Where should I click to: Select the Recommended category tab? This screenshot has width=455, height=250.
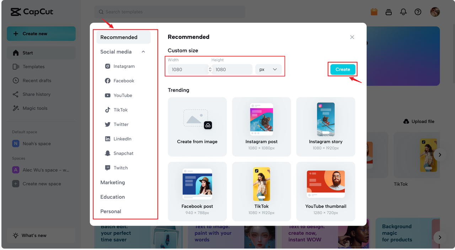[x=123, y=37]
